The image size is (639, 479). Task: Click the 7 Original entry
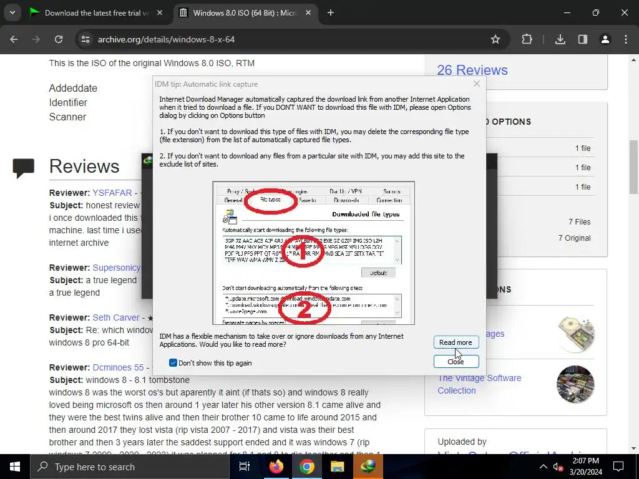575,238
